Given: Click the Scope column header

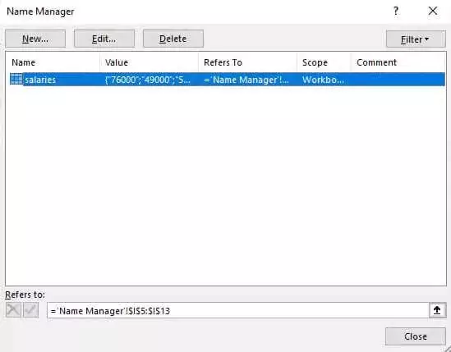Looking at the screenshot, I should coord(315,62).
